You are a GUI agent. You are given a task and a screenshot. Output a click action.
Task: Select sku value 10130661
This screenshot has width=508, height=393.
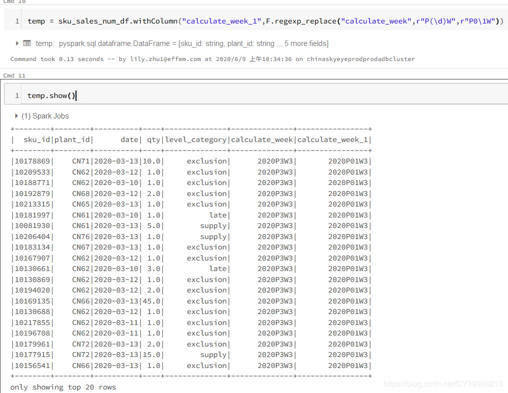pos(32,269)
